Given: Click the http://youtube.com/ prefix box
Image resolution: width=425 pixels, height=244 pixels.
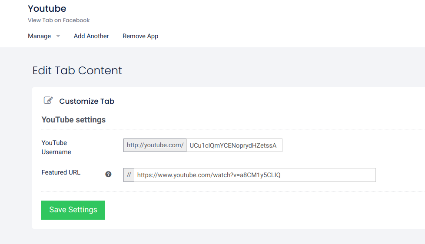Looking at the screenshot, I should point(155,145).
